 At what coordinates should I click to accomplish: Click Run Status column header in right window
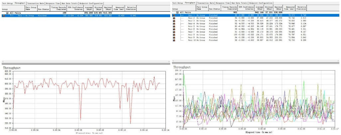tap(214, 8)
